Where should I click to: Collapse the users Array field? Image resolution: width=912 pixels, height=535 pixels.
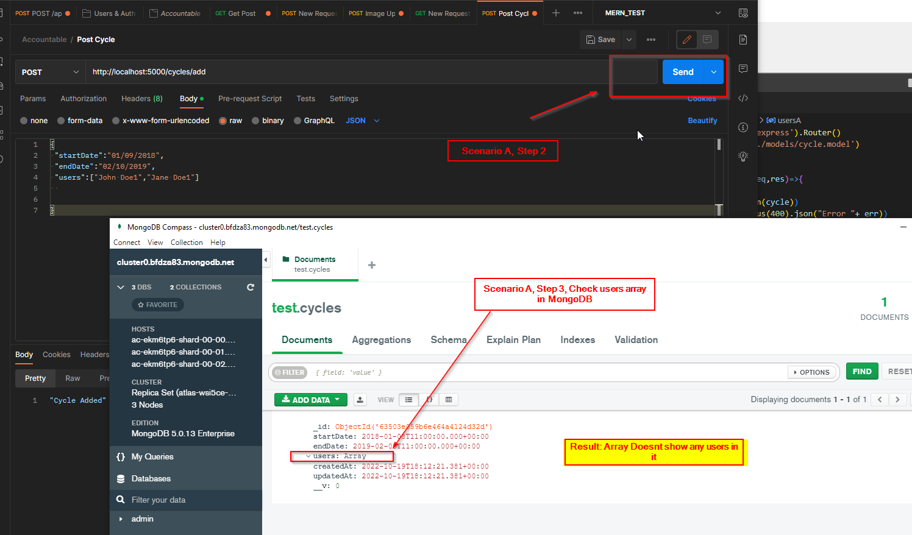308,456
